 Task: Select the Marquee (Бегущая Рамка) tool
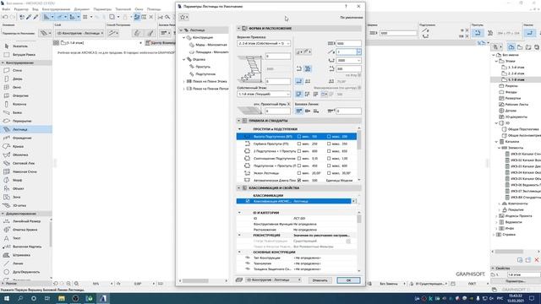pos(24,54)
